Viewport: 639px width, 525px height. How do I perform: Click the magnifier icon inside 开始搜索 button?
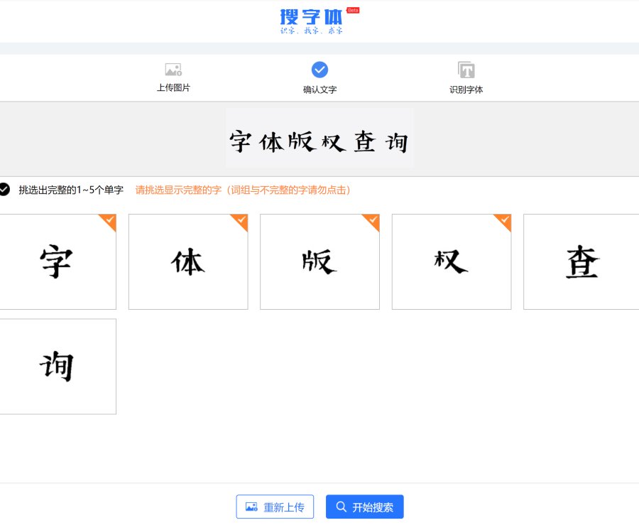coord(341,507)
